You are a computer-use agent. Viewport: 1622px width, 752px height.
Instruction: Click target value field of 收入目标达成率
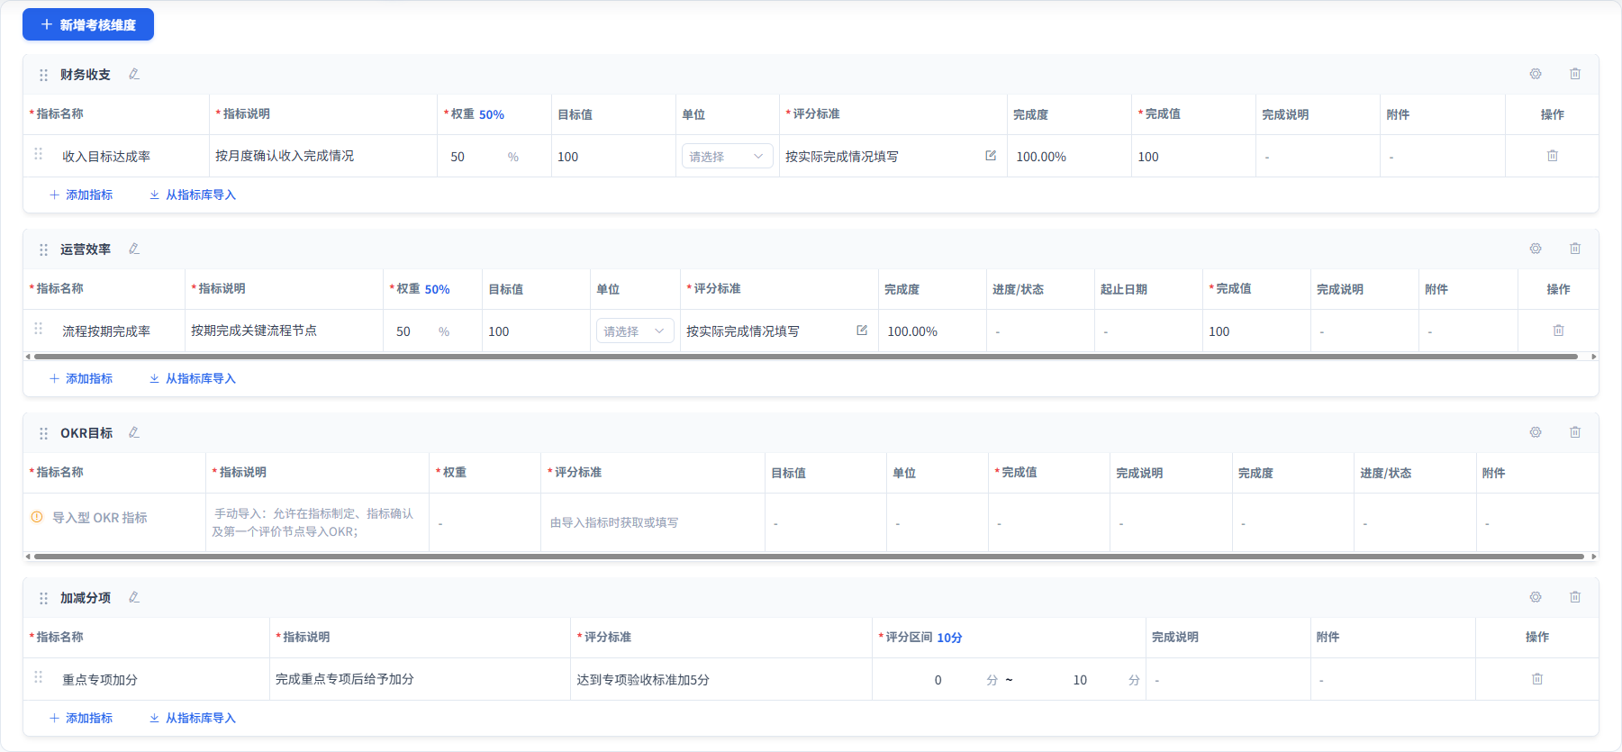pyautogui.click(x=612, y=157)
